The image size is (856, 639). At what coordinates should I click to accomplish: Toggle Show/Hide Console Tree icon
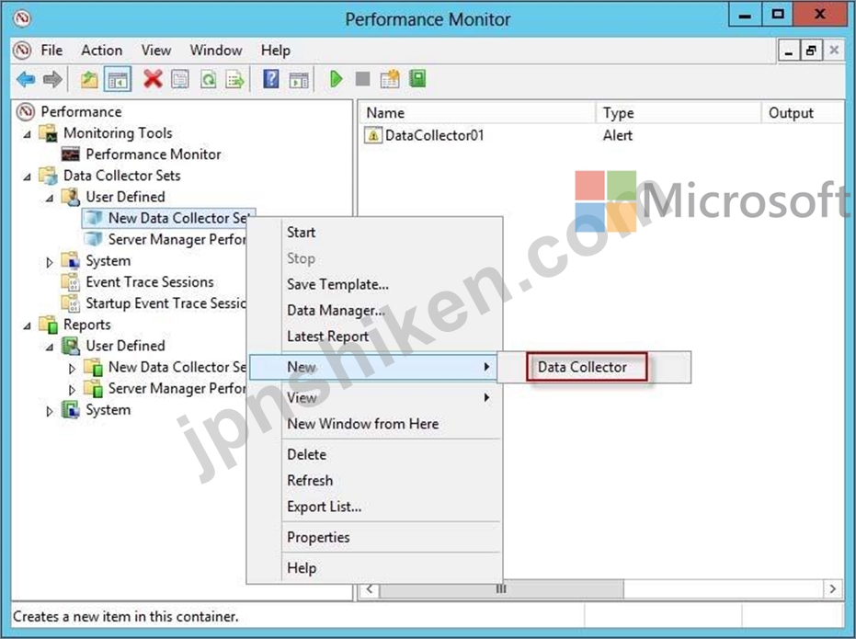[118, 80]
